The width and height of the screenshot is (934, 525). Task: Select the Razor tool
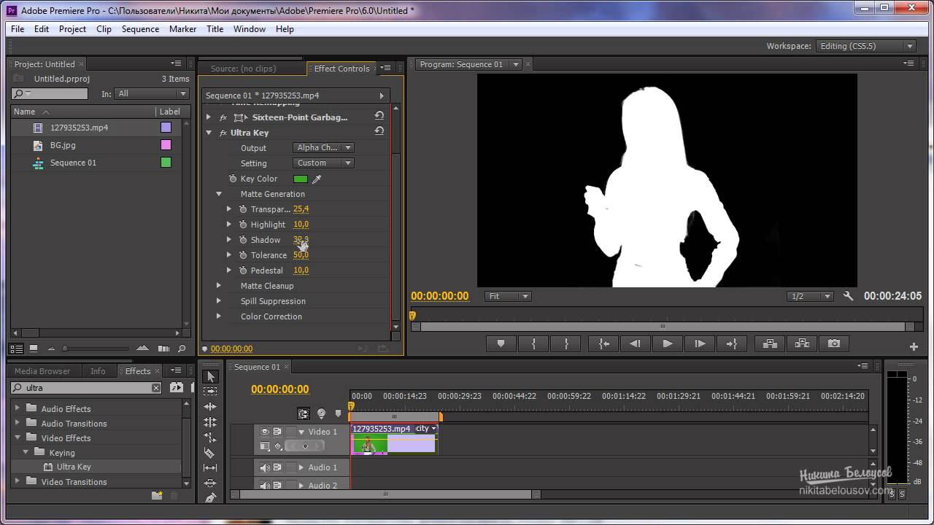[x=211, y=453]
